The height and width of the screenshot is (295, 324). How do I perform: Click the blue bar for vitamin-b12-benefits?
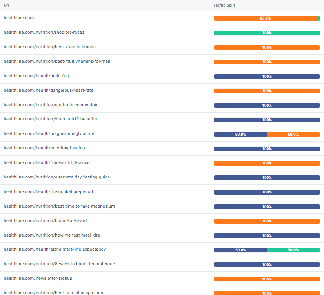click(x=267, y=120)
